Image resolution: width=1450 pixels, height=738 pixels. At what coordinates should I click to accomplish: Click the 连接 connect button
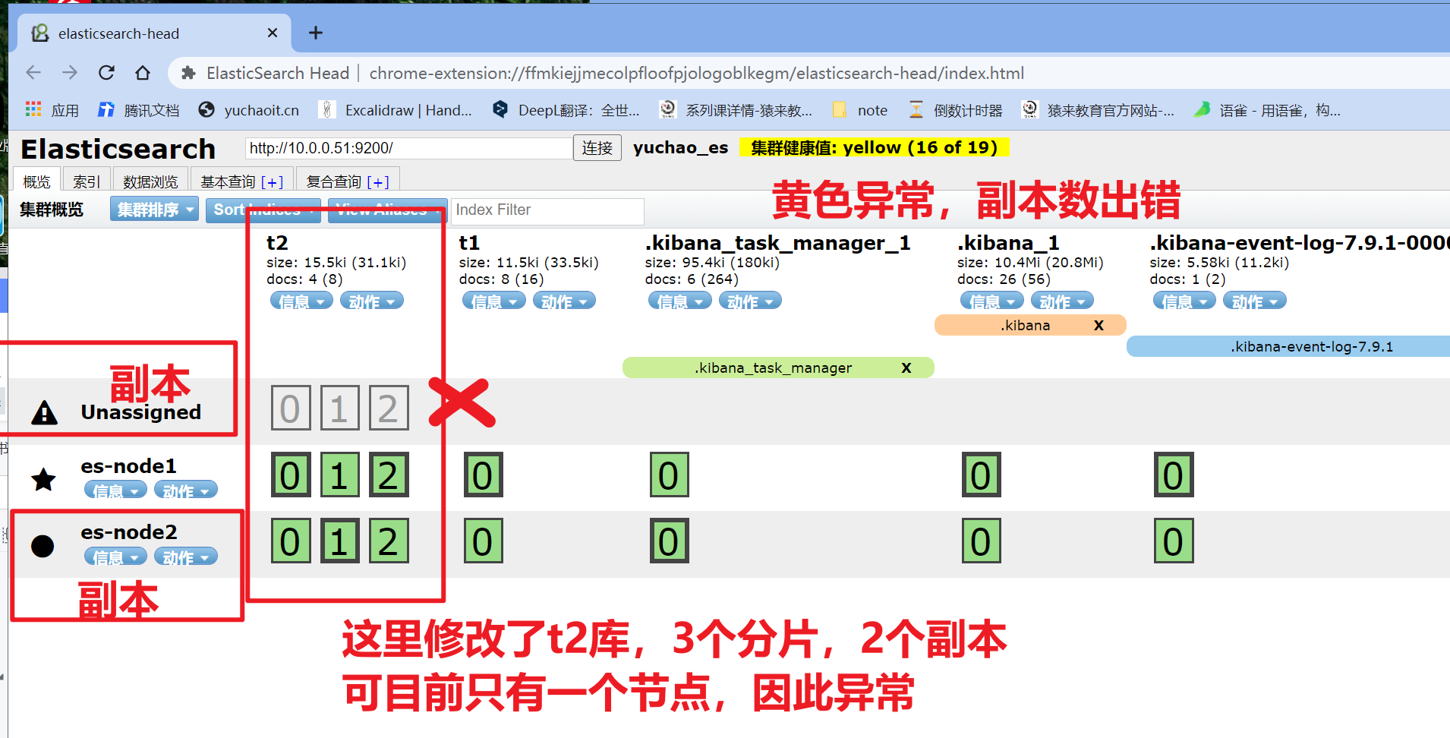pos(597,148)
